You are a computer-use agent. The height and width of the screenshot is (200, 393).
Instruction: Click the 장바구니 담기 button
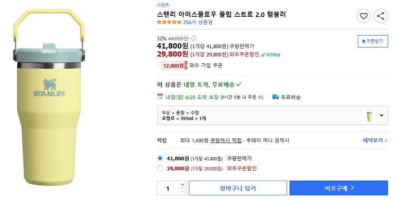(238, 188)
